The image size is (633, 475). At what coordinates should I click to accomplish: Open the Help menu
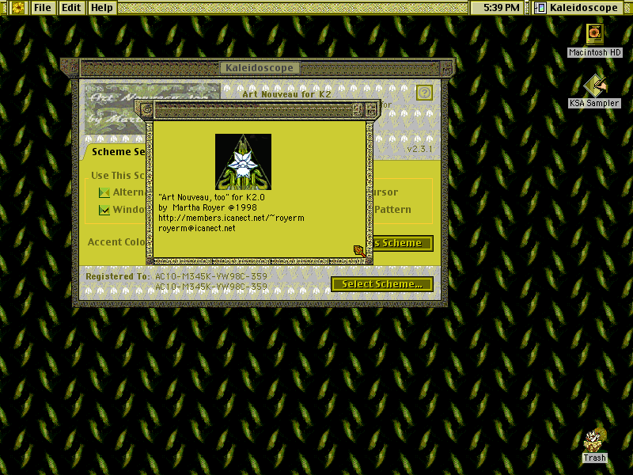click(102, 8)
